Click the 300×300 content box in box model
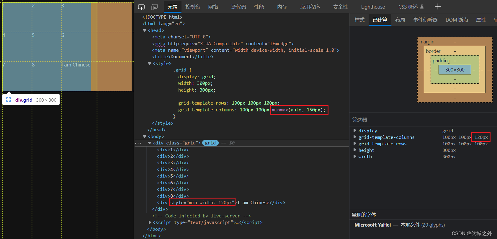497x239 pixels. 455,70
